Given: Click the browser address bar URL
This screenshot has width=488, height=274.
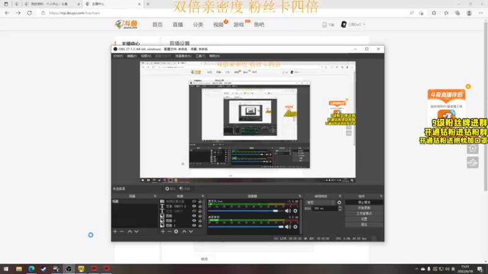Looking at the screenshot, I should [x=74, y=13].
